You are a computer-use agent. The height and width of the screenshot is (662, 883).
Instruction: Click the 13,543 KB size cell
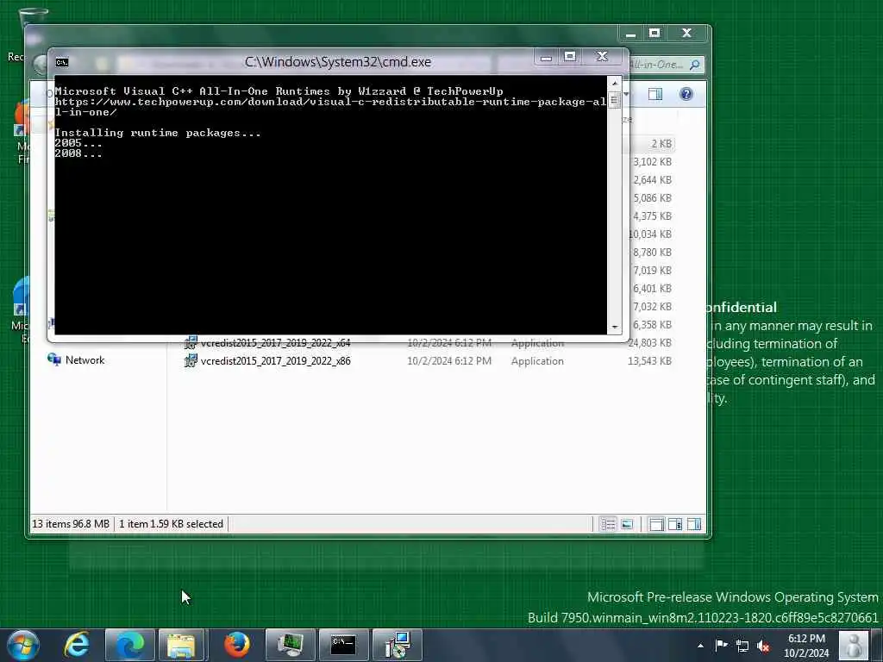coord(649,361)
